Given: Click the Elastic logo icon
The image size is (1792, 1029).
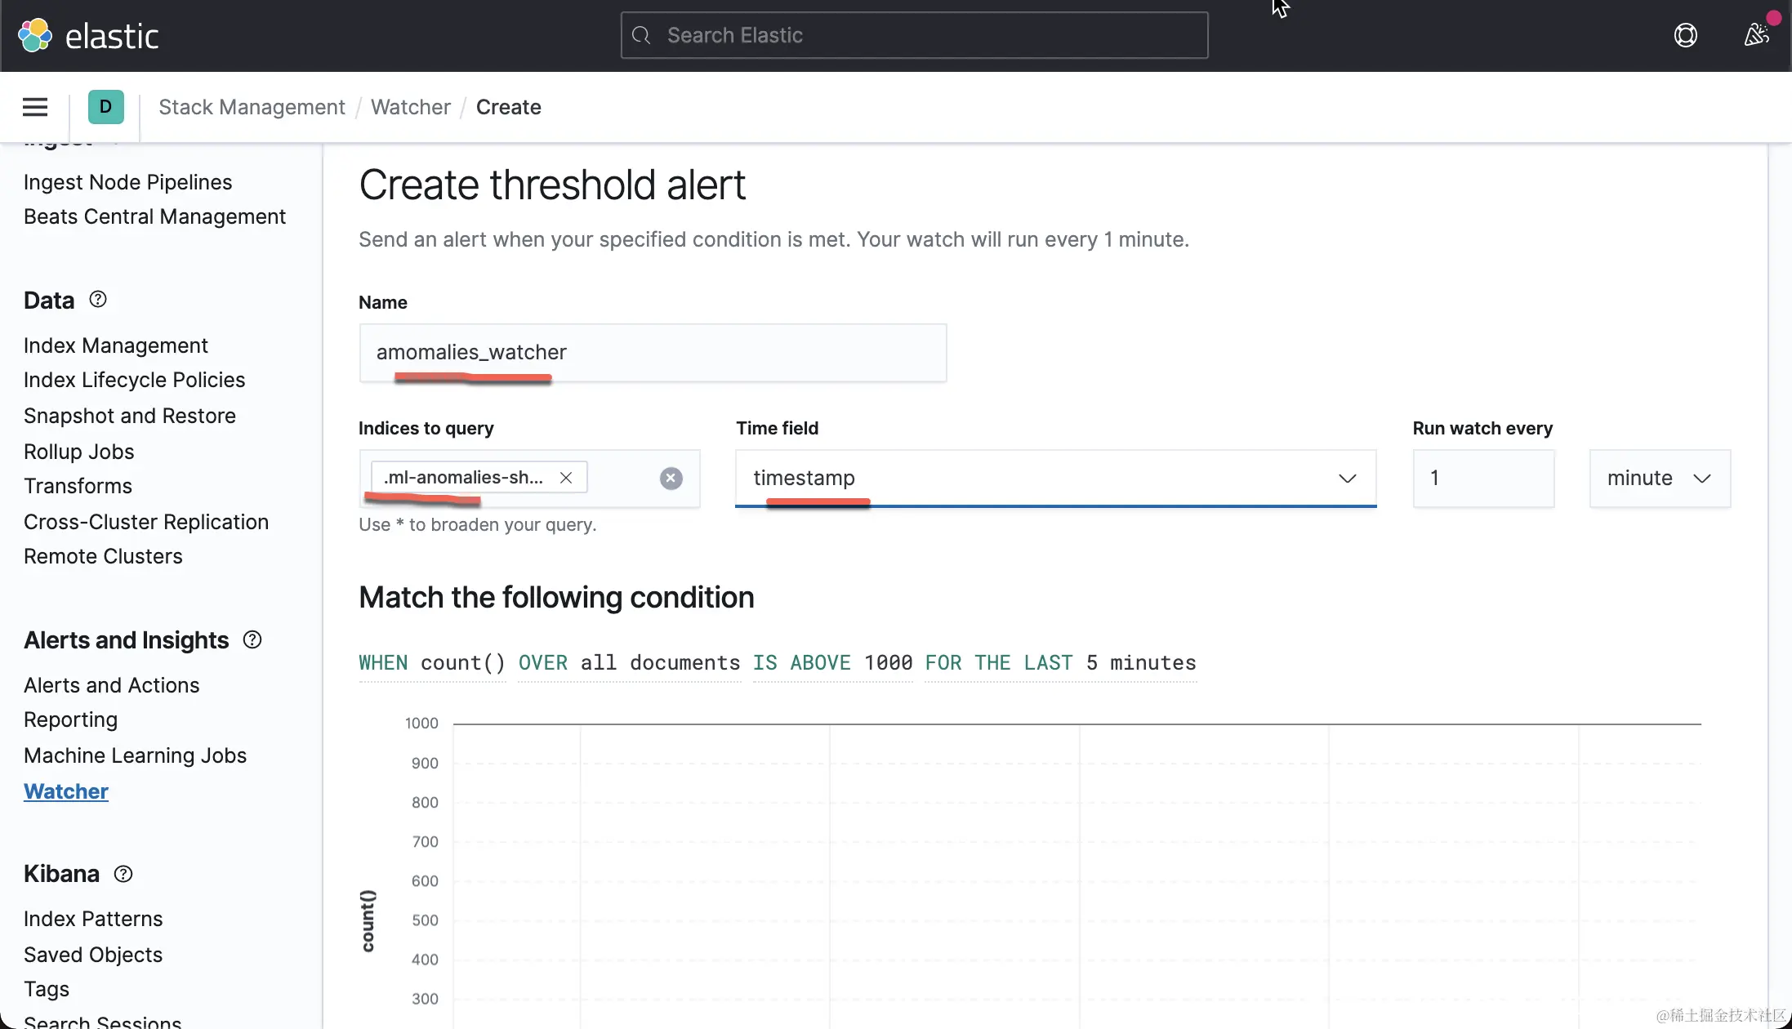Looking at the screenshot, I should (35, 36).
